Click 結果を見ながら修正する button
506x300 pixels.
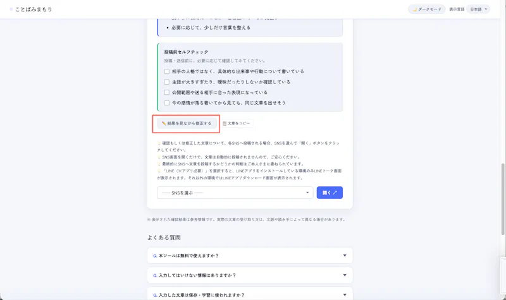(187, 123)
